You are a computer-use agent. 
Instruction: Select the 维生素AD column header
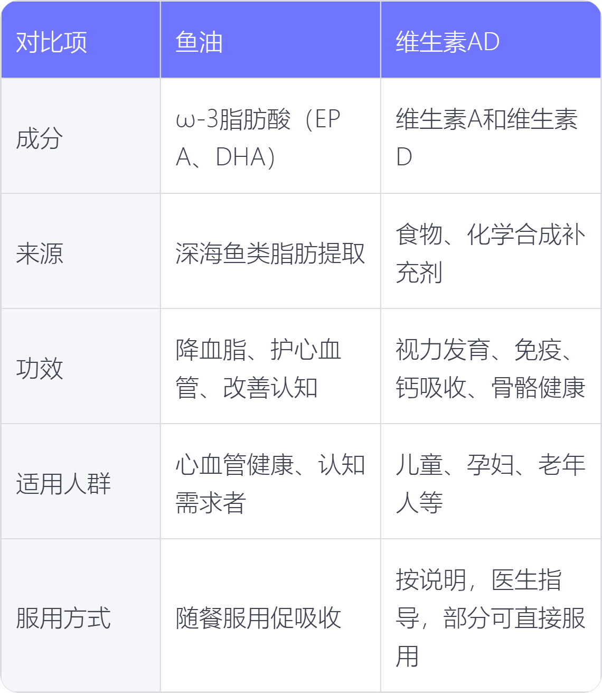pos(491,40)
